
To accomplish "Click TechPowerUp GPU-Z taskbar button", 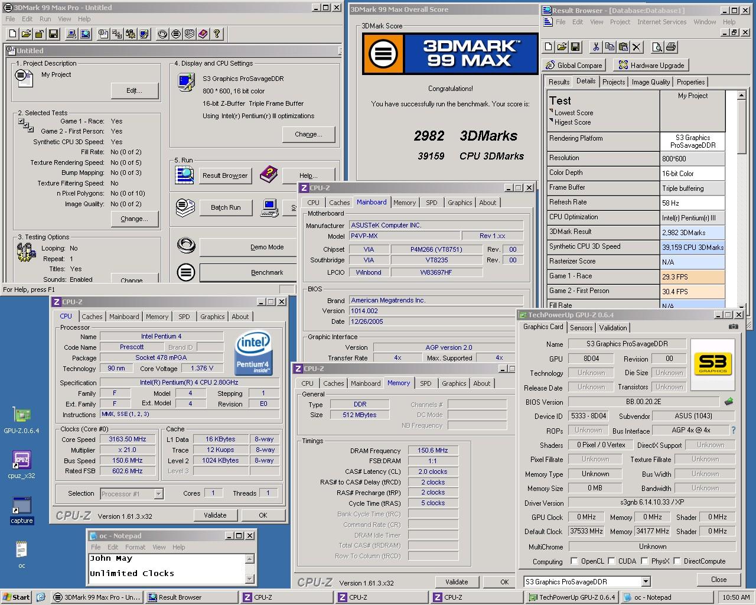I will point(572,597).
